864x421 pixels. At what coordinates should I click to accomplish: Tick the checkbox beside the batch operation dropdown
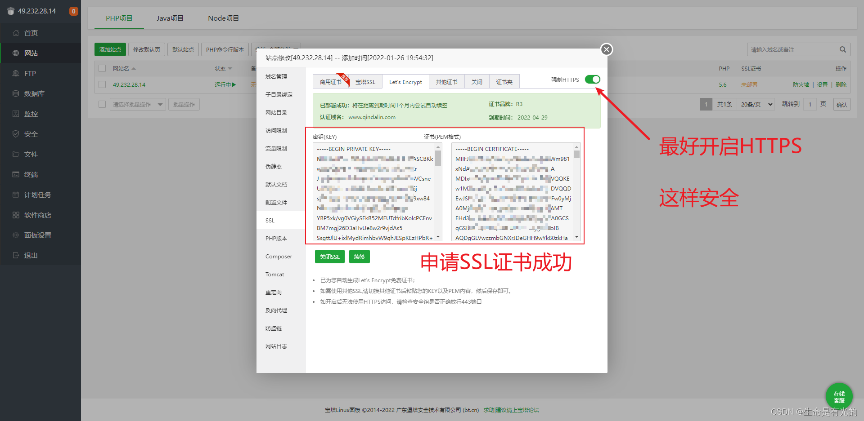[102, 104]
